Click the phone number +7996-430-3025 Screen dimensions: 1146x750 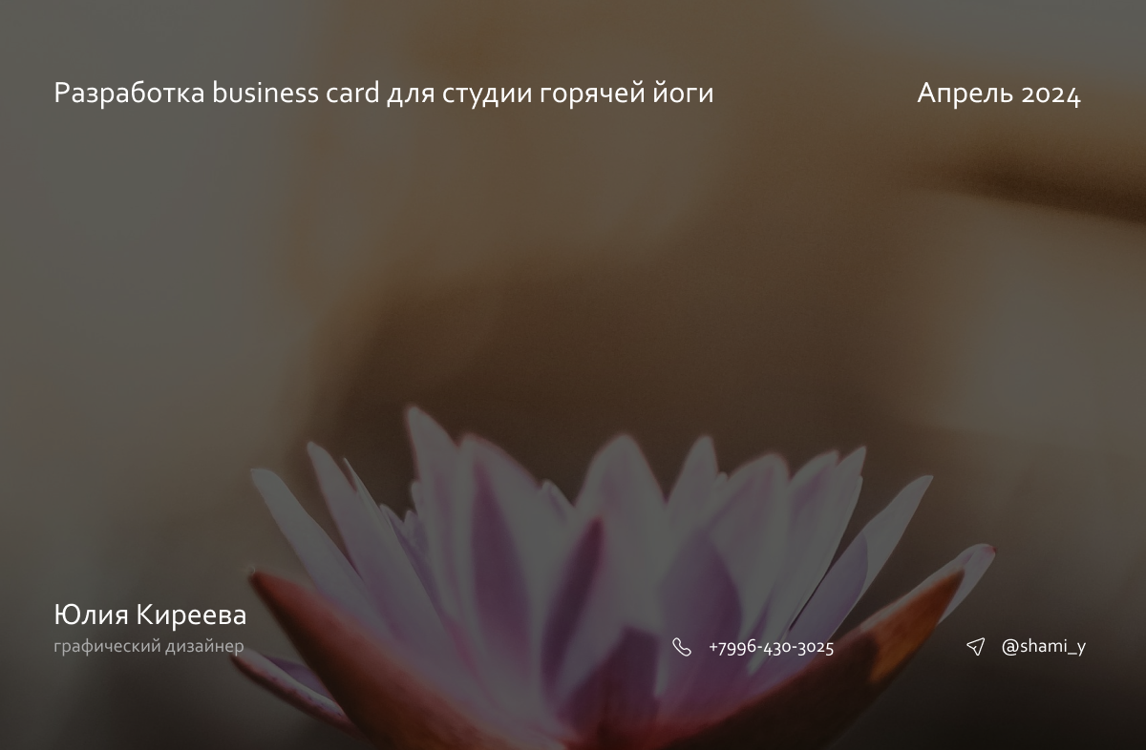point(771,647)
